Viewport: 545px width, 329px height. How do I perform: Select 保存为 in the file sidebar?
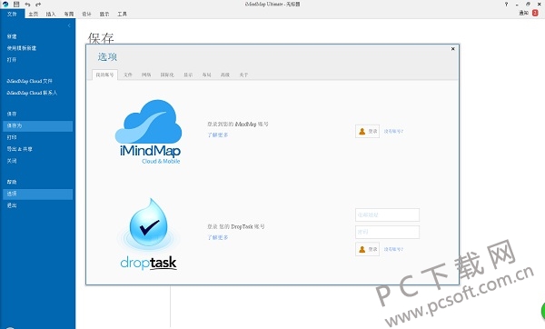click(38, 126)
